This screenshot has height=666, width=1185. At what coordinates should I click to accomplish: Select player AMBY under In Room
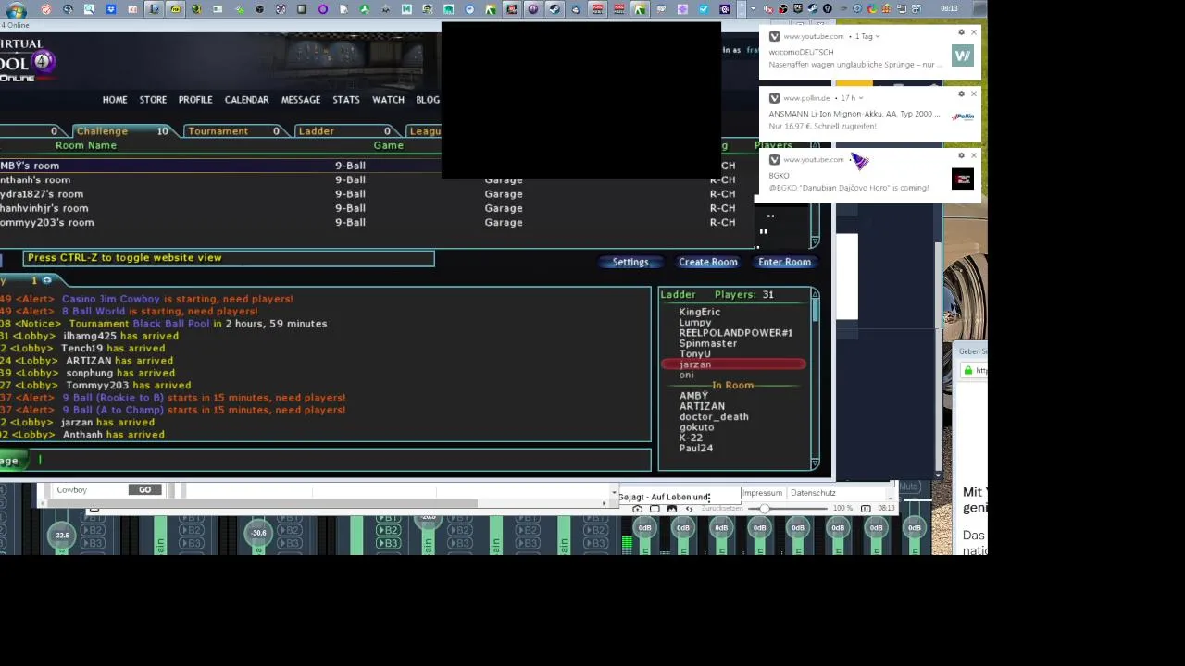tap(693, 396)
